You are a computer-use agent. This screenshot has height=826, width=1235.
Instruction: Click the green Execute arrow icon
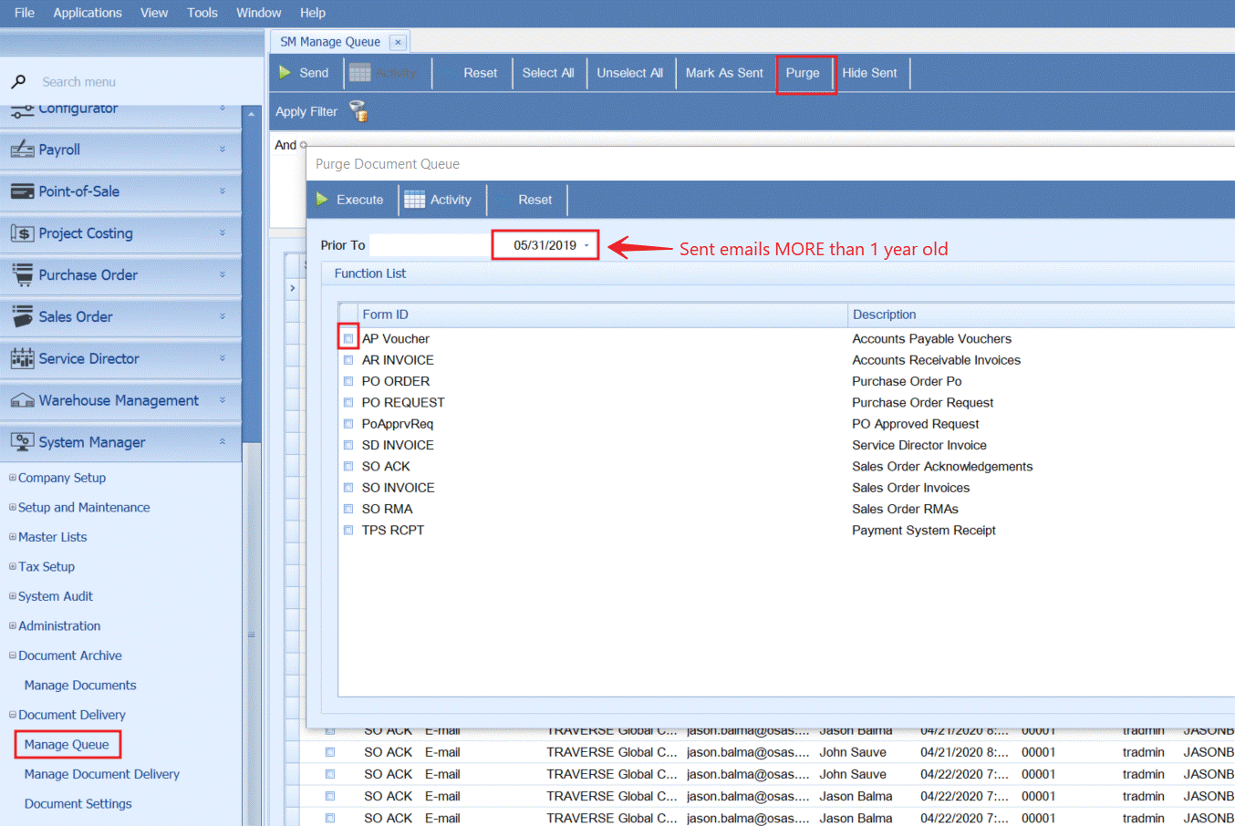322,200
